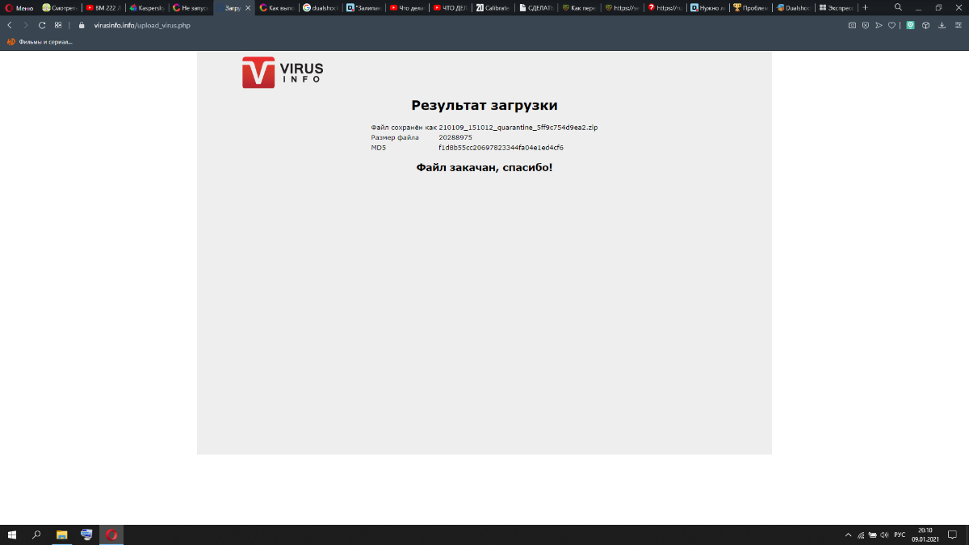The width and height of the screenshot is (969, 545).
Task: Open Windows taskbar search
Action: point(36,535)
